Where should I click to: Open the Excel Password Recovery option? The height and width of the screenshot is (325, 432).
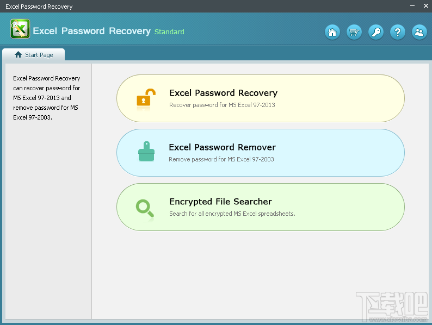click(x=223, y=93)
